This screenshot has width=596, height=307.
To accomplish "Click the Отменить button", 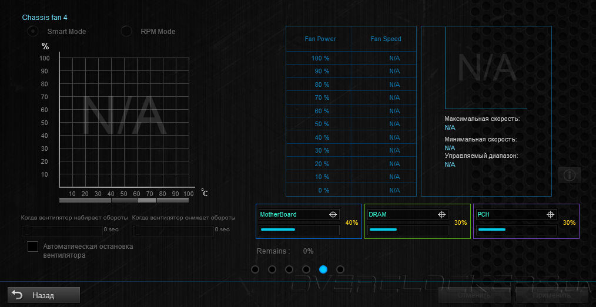I will (474, 295).
